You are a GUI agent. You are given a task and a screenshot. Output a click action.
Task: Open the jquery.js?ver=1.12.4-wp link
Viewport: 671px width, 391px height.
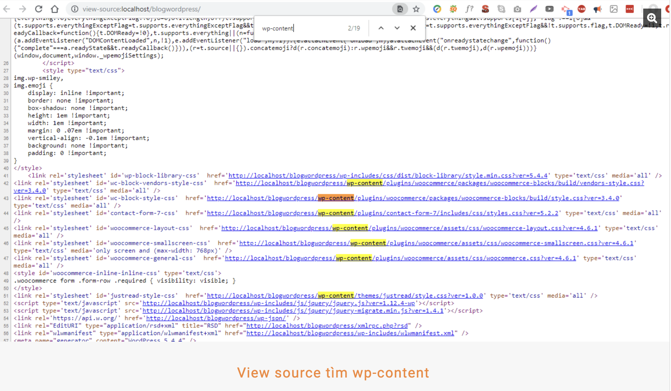pyautogui.click(x=278, y=303)
